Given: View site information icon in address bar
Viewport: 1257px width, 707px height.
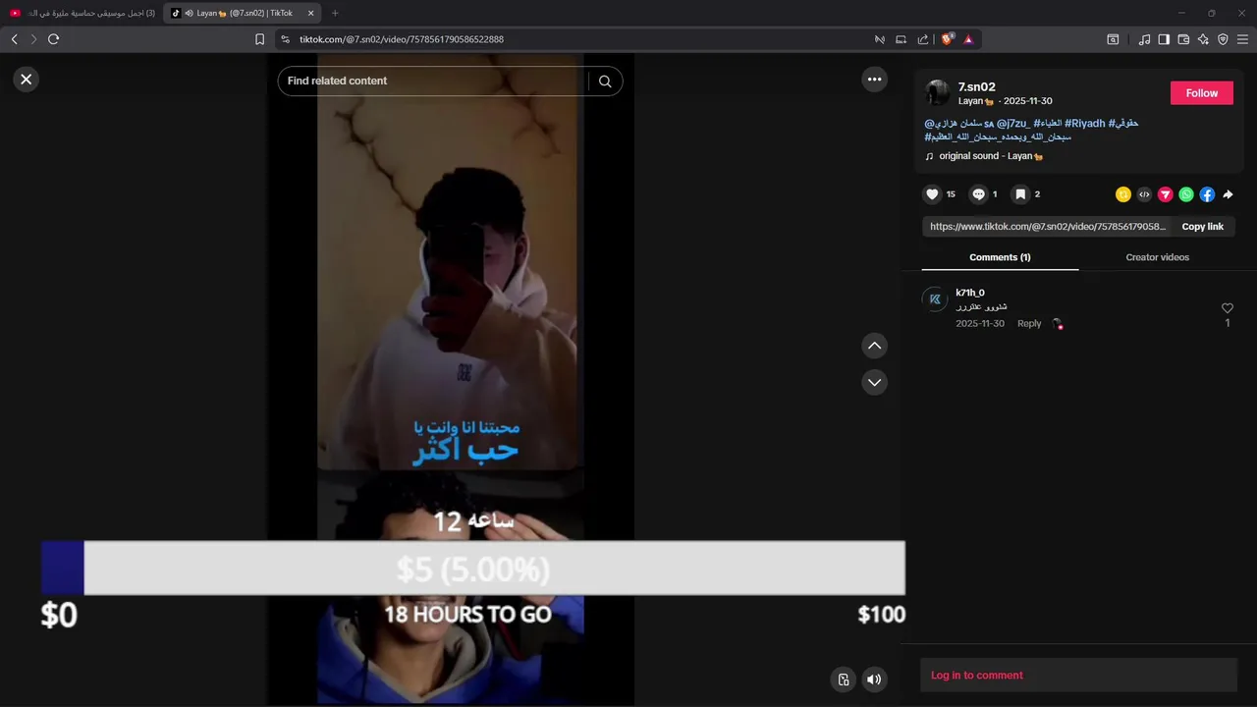Looking at the screenshot, I should coord(285,39).
